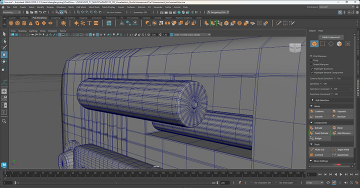Screen dimensions: 360x188
Task: Open the Mesh Tools menu
Action: (94, 7)
